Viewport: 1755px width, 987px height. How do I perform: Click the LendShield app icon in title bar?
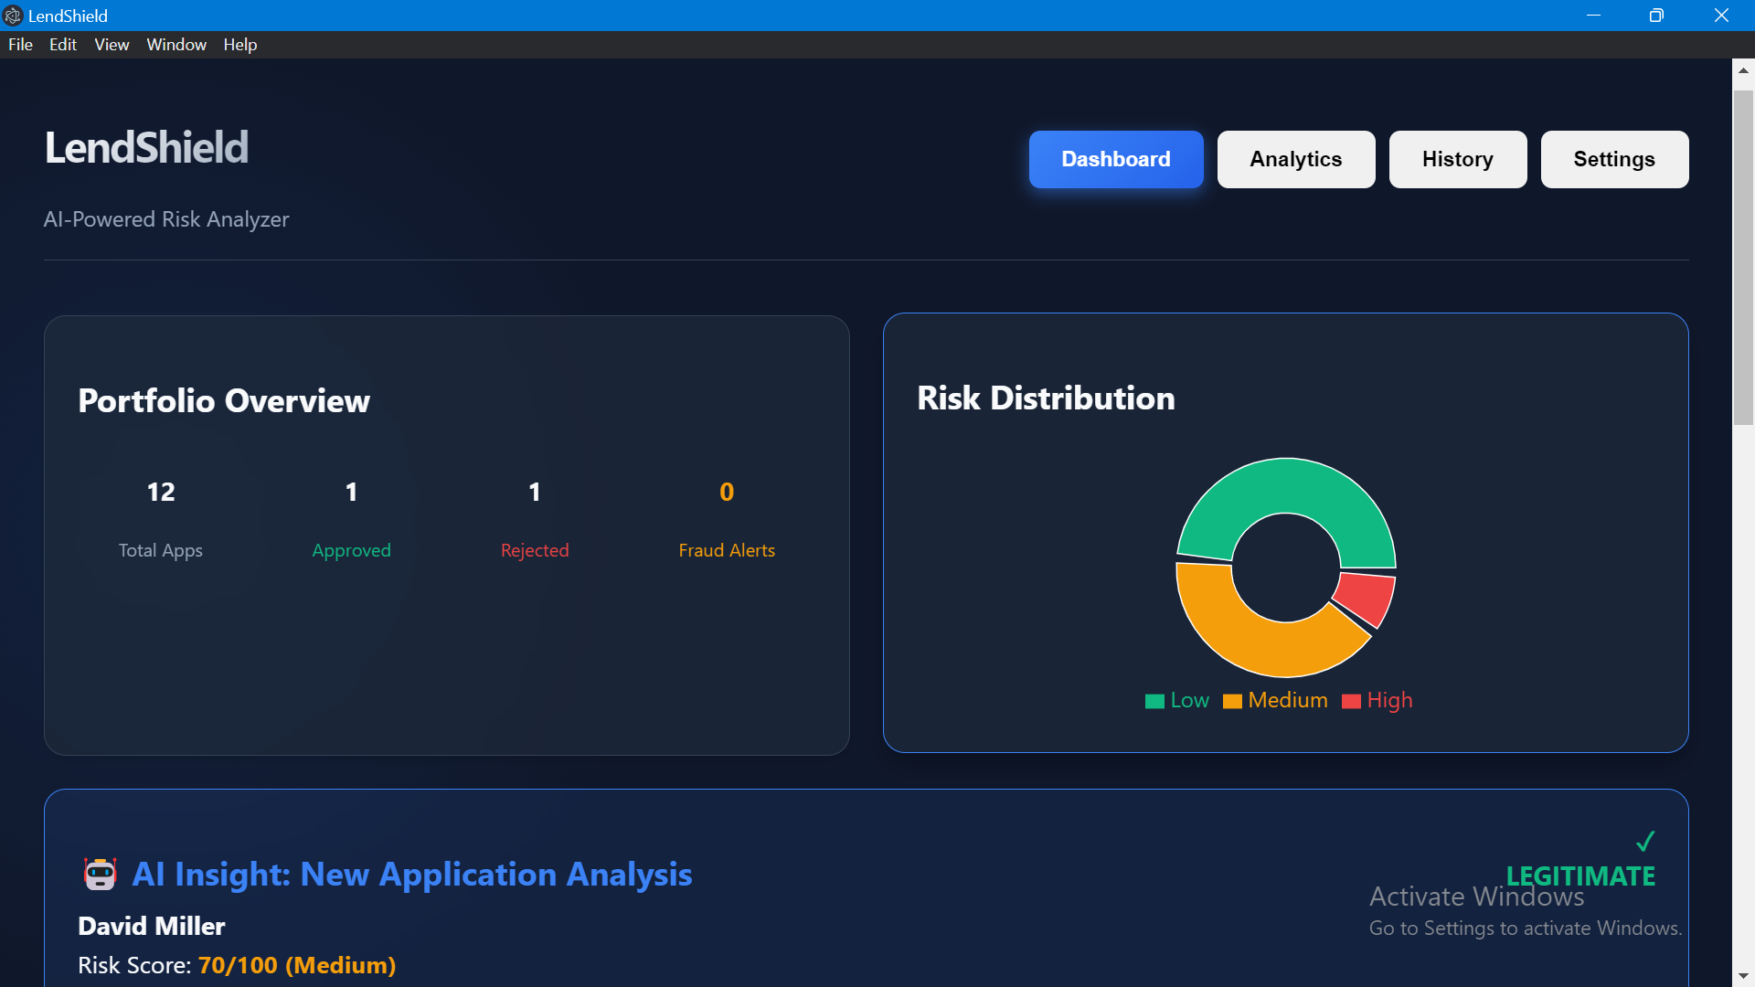coord(13,16)
